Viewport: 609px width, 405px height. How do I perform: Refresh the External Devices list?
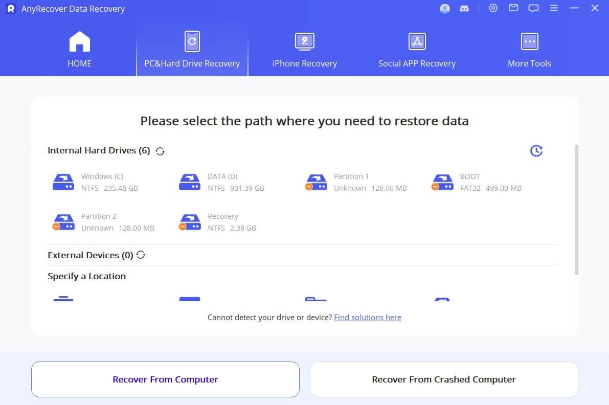(x=141, y=255)
